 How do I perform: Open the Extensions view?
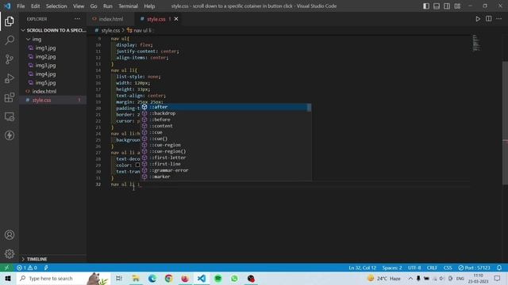[x=10, y=97]
